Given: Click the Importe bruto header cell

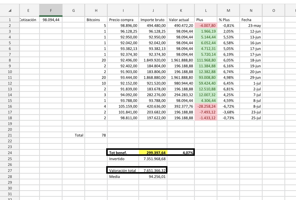Looking at the screenshot, I should coord(153,20).
